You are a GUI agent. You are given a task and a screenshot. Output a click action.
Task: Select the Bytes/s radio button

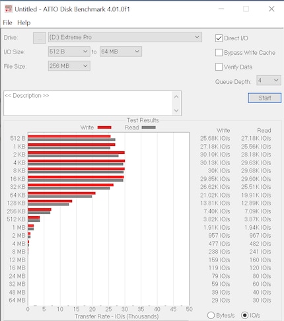click(x=211, y=315)
